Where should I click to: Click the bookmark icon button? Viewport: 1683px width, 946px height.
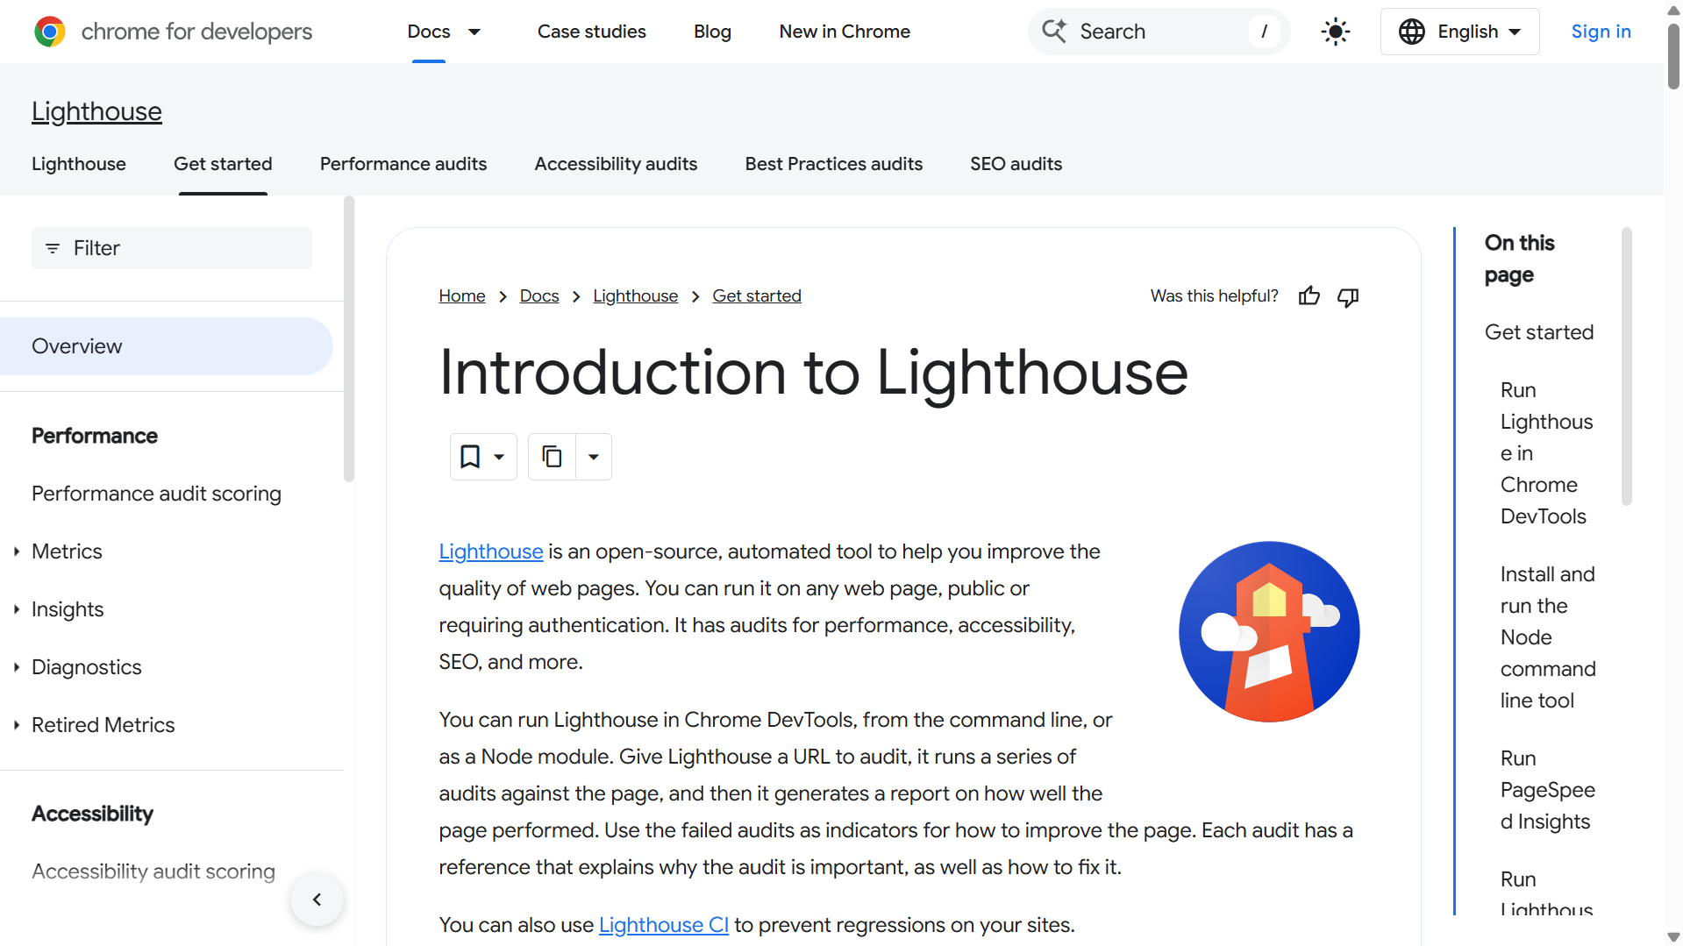click(471, 457)
